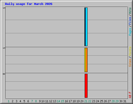Click day 27 on the x-axis
The image size is (133, 104).
tap(109, 101)
